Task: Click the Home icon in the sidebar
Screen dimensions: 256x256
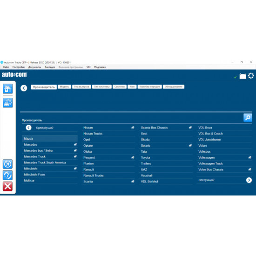Action: 7,88
